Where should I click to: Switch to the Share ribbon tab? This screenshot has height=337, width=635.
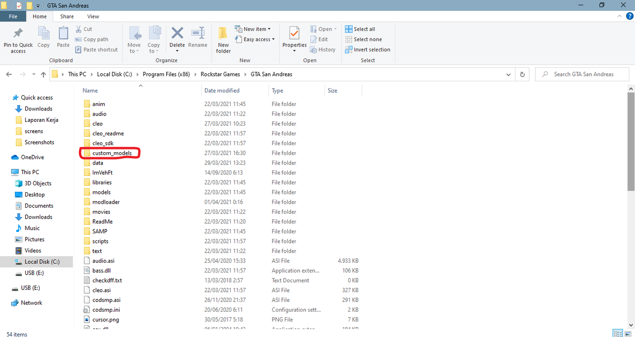(x=67, y=16)
